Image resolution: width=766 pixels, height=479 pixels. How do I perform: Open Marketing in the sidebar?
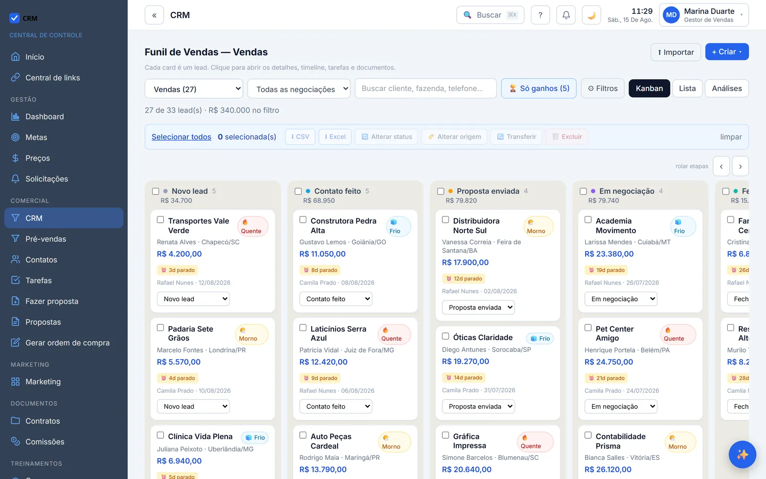(64, 382)
